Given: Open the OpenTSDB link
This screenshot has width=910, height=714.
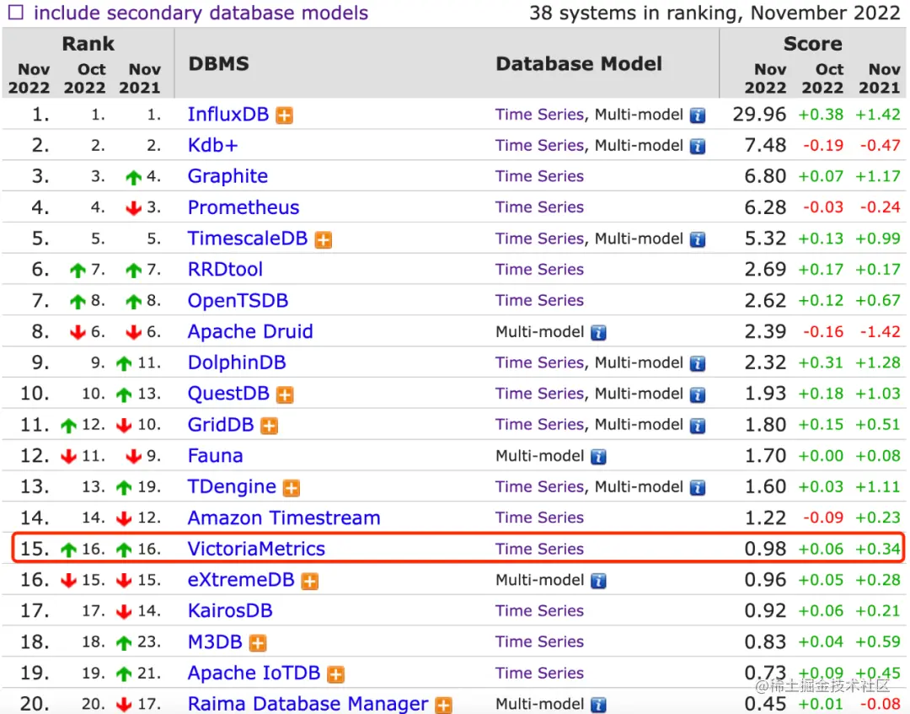Looking at the screenshot, I should pos(238,301).
